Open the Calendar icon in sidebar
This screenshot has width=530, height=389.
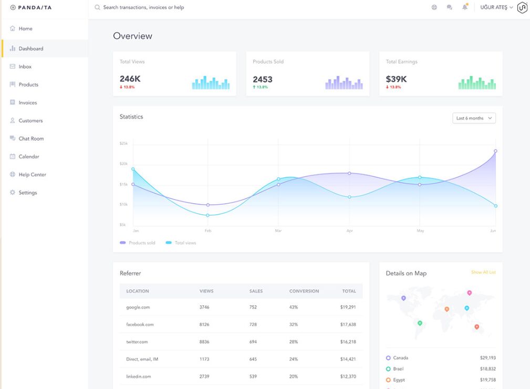tap(12, 156)
